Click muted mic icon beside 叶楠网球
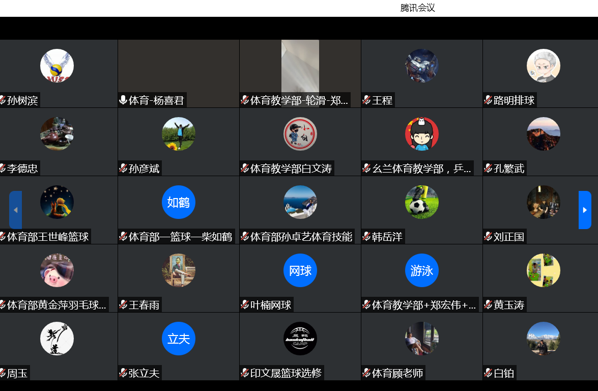Image resolution: width=598 pixels, height=391 pixels. coord(245,305)
